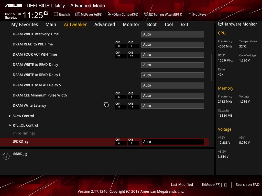
Task: Edit DRAM WRITE Recovery Time Auto field
Action: 173,34
